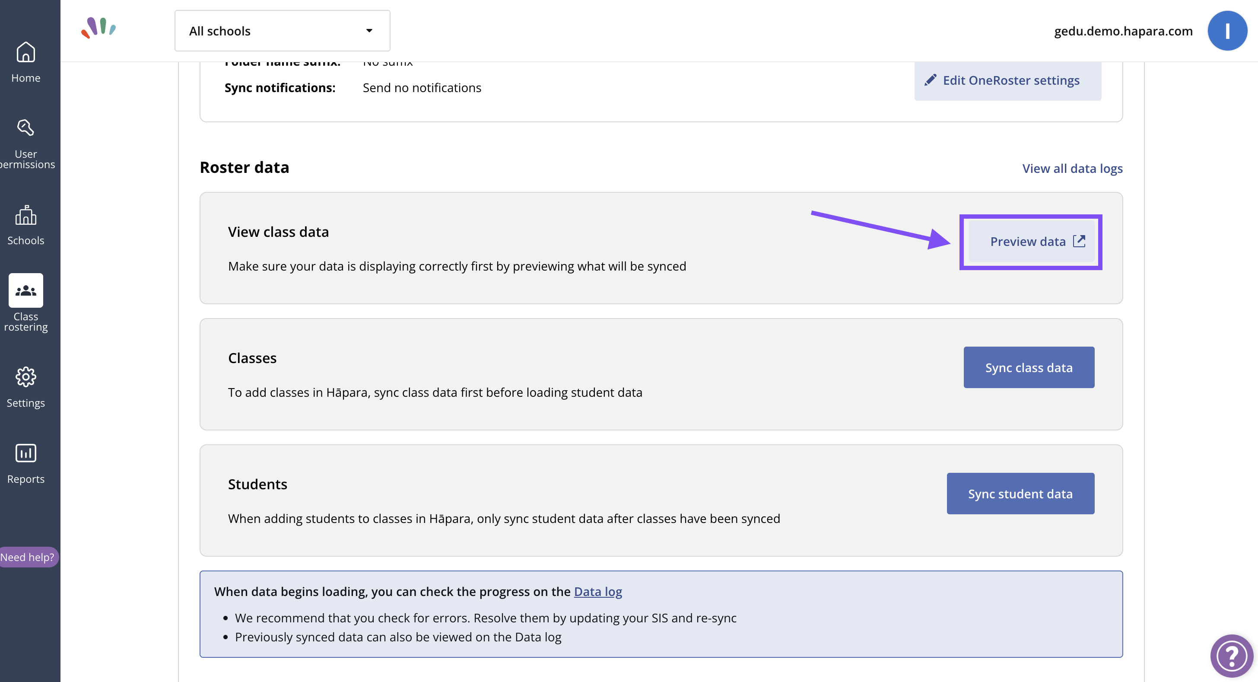Click 'Send no notifications' value

[x=422, y=88]
